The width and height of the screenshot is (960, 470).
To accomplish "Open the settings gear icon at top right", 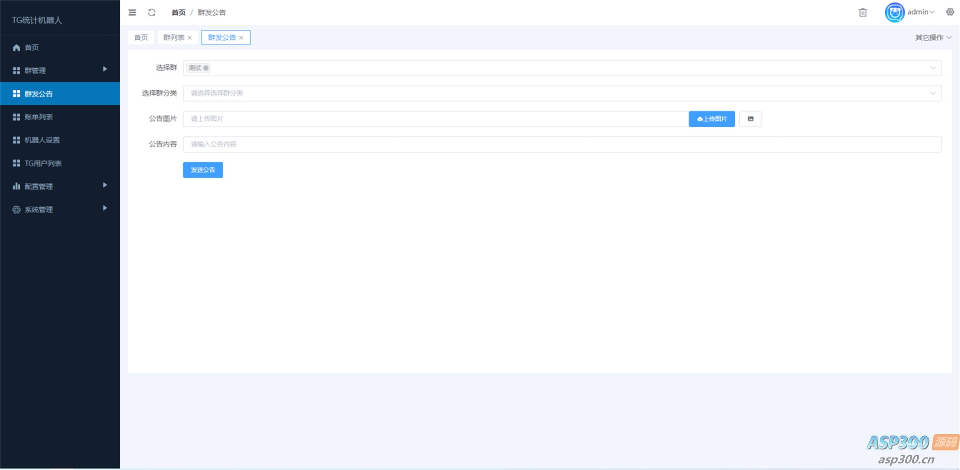I will (950, 12).
